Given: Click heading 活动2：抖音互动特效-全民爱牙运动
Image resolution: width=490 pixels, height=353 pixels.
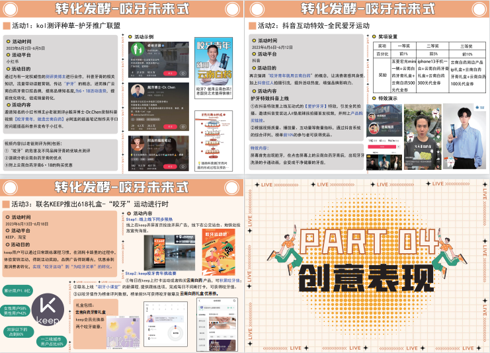Looking at the screenshot, I should pyautogui.click(x=313, y=25).
